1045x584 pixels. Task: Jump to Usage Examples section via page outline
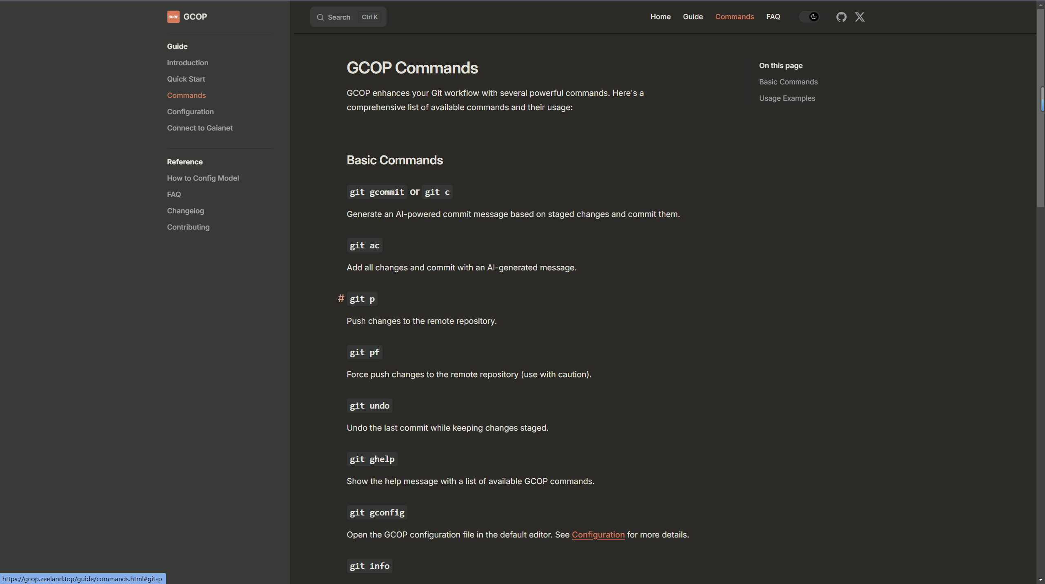(x=787, y=98)
